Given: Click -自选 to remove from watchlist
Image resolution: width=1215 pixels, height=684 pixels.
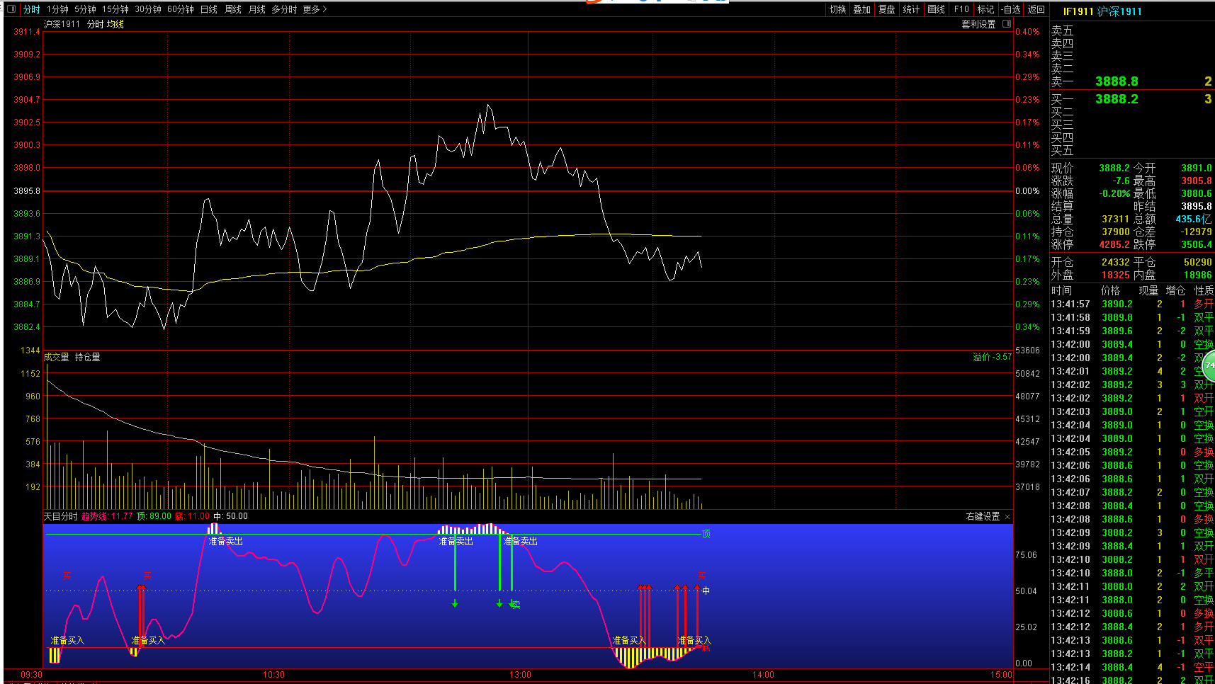Looking at the screenshot, I should pyautogui.click(x=1011, y=9).
